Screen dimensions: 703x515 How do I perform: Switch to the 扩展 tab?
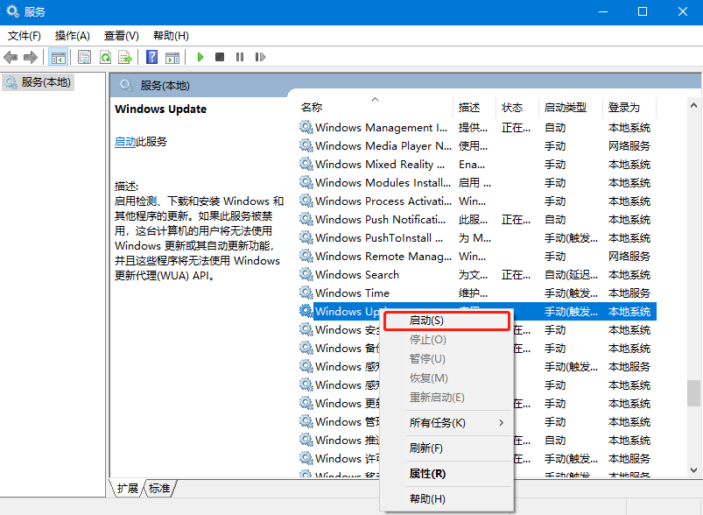[x=127, y=488]
